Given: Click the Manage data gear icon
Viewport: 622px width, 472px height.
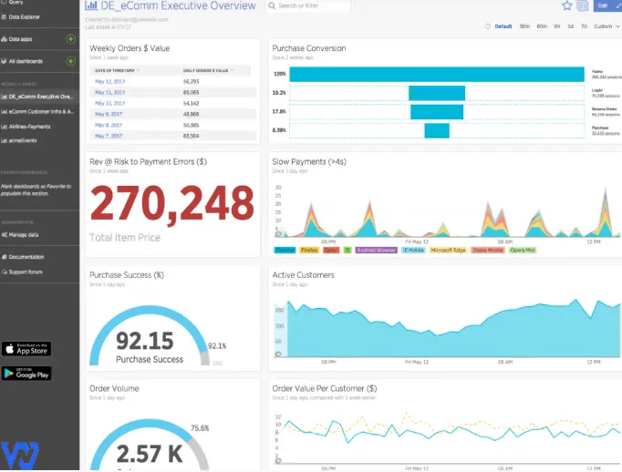Looking at the screenshot, I should 4,235.
